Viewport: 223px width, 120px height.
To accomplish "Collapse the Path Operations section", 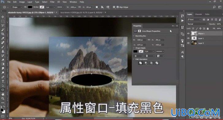I will [134, 59].
